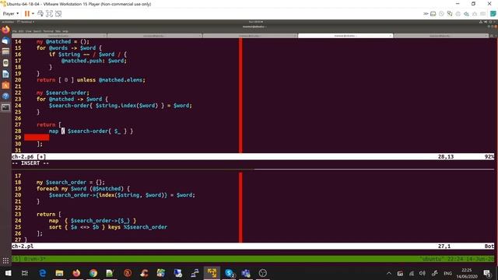This screenshot has width=498, height=280.
Task: Click the network adapter icon in VMware toolbar
Action: pyautogui.click(x=450, y=14)
